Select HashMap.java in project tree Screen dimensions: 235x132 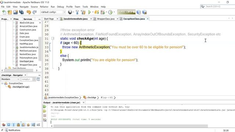tap(26, 44)
